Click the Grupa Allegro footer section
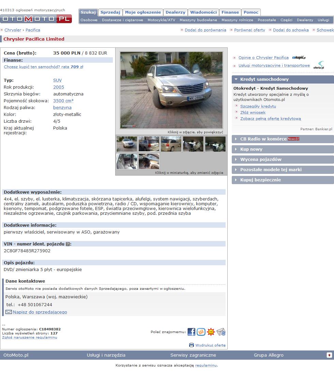Image resolution: width=334 pixels, height=374 pixels. coord(269,355)
